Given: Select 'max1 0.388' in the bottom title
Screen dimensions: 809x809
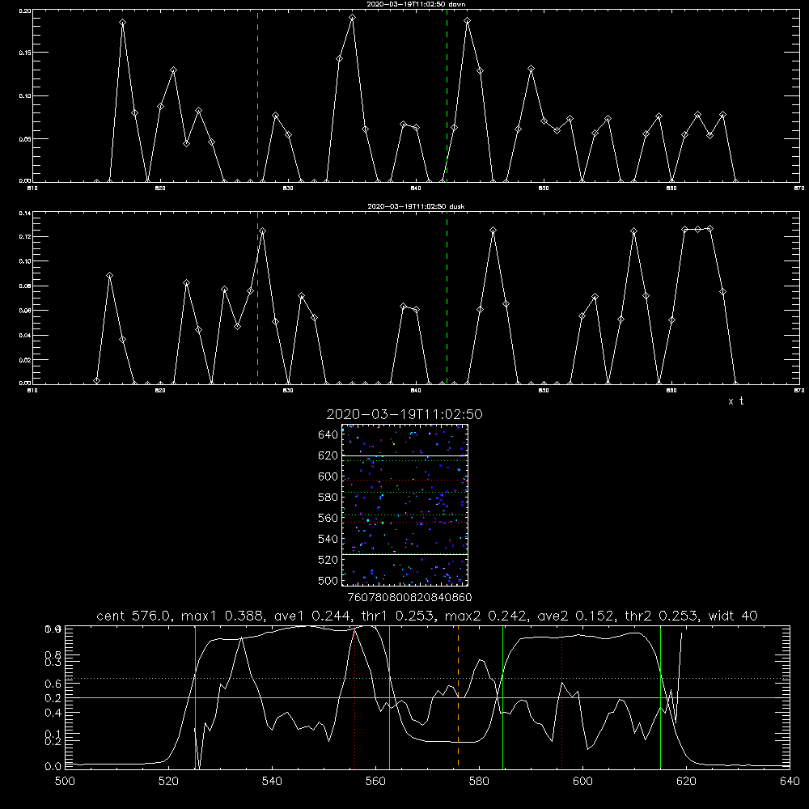Looking at the screenshot, I should 223,616.
